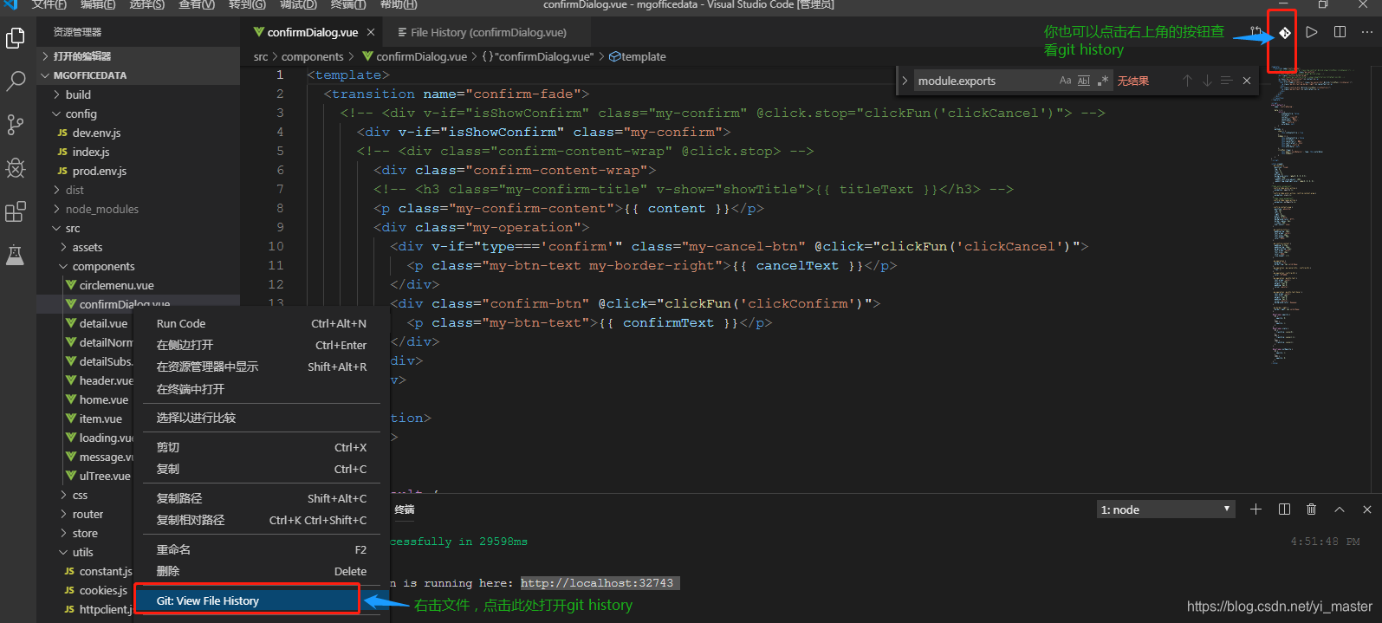Open the Explorer view in activity bar

pos(16,38)
